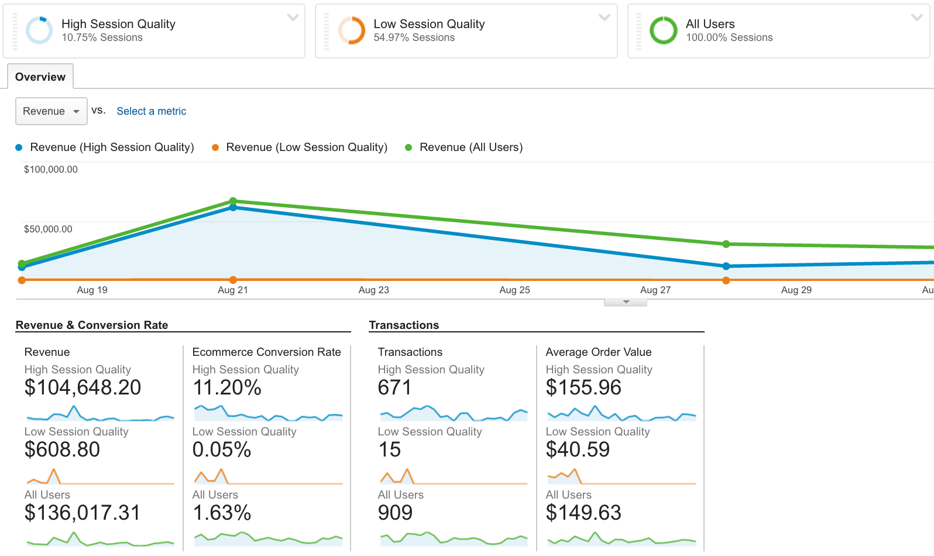This screenshot has width=934, height=556.
Task: Click the All Users green donut icon
Action: (664, 30)
